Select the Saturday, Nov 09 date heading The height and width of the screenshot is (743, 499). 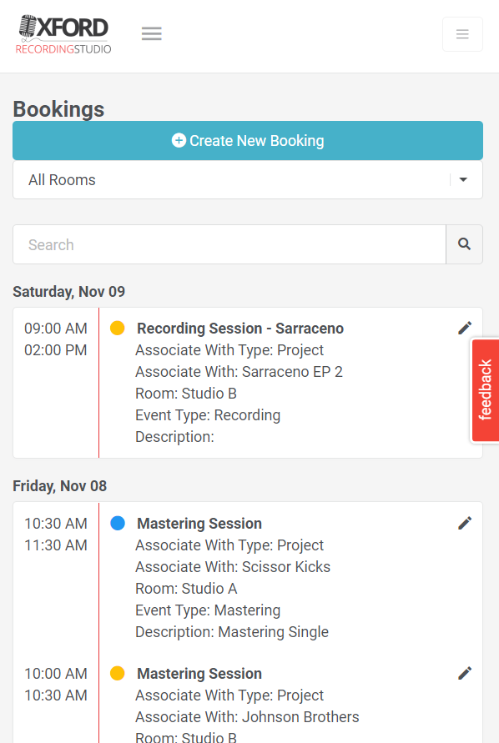[x=68, y=291]
